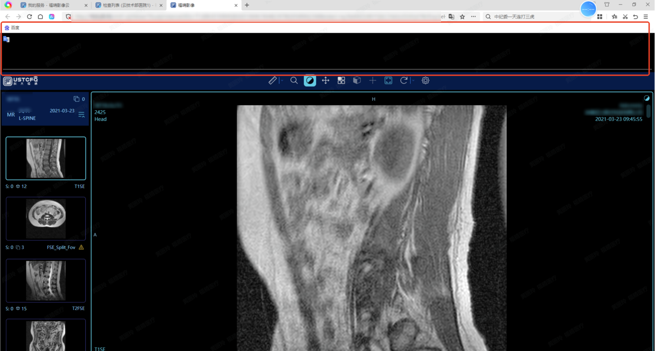This screenshot has width=655, height=351.
Task: Activate the magnifier zoom tool
Action: 294,81
